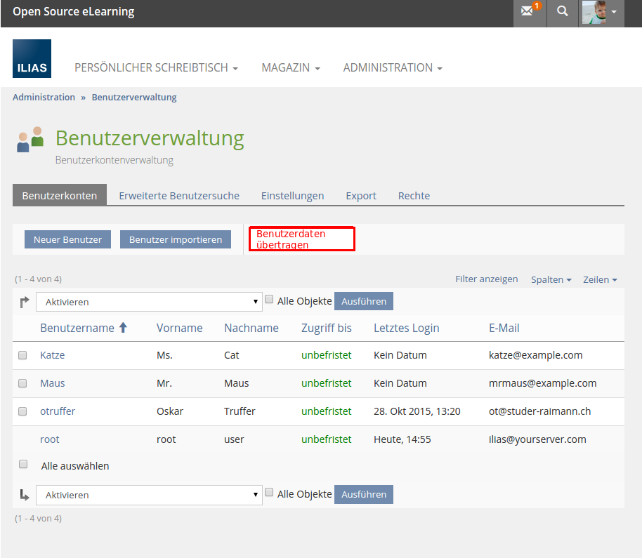Click the Neuer Benutzer button
Image resolution: width=642 pixels, height=558 pixels.
click(x=67, y=239)
